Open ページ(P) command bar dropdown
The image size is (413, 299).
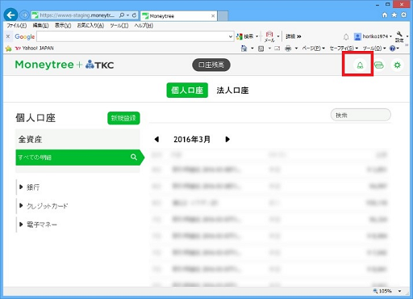pyautogui.click(x=313, y=48)
